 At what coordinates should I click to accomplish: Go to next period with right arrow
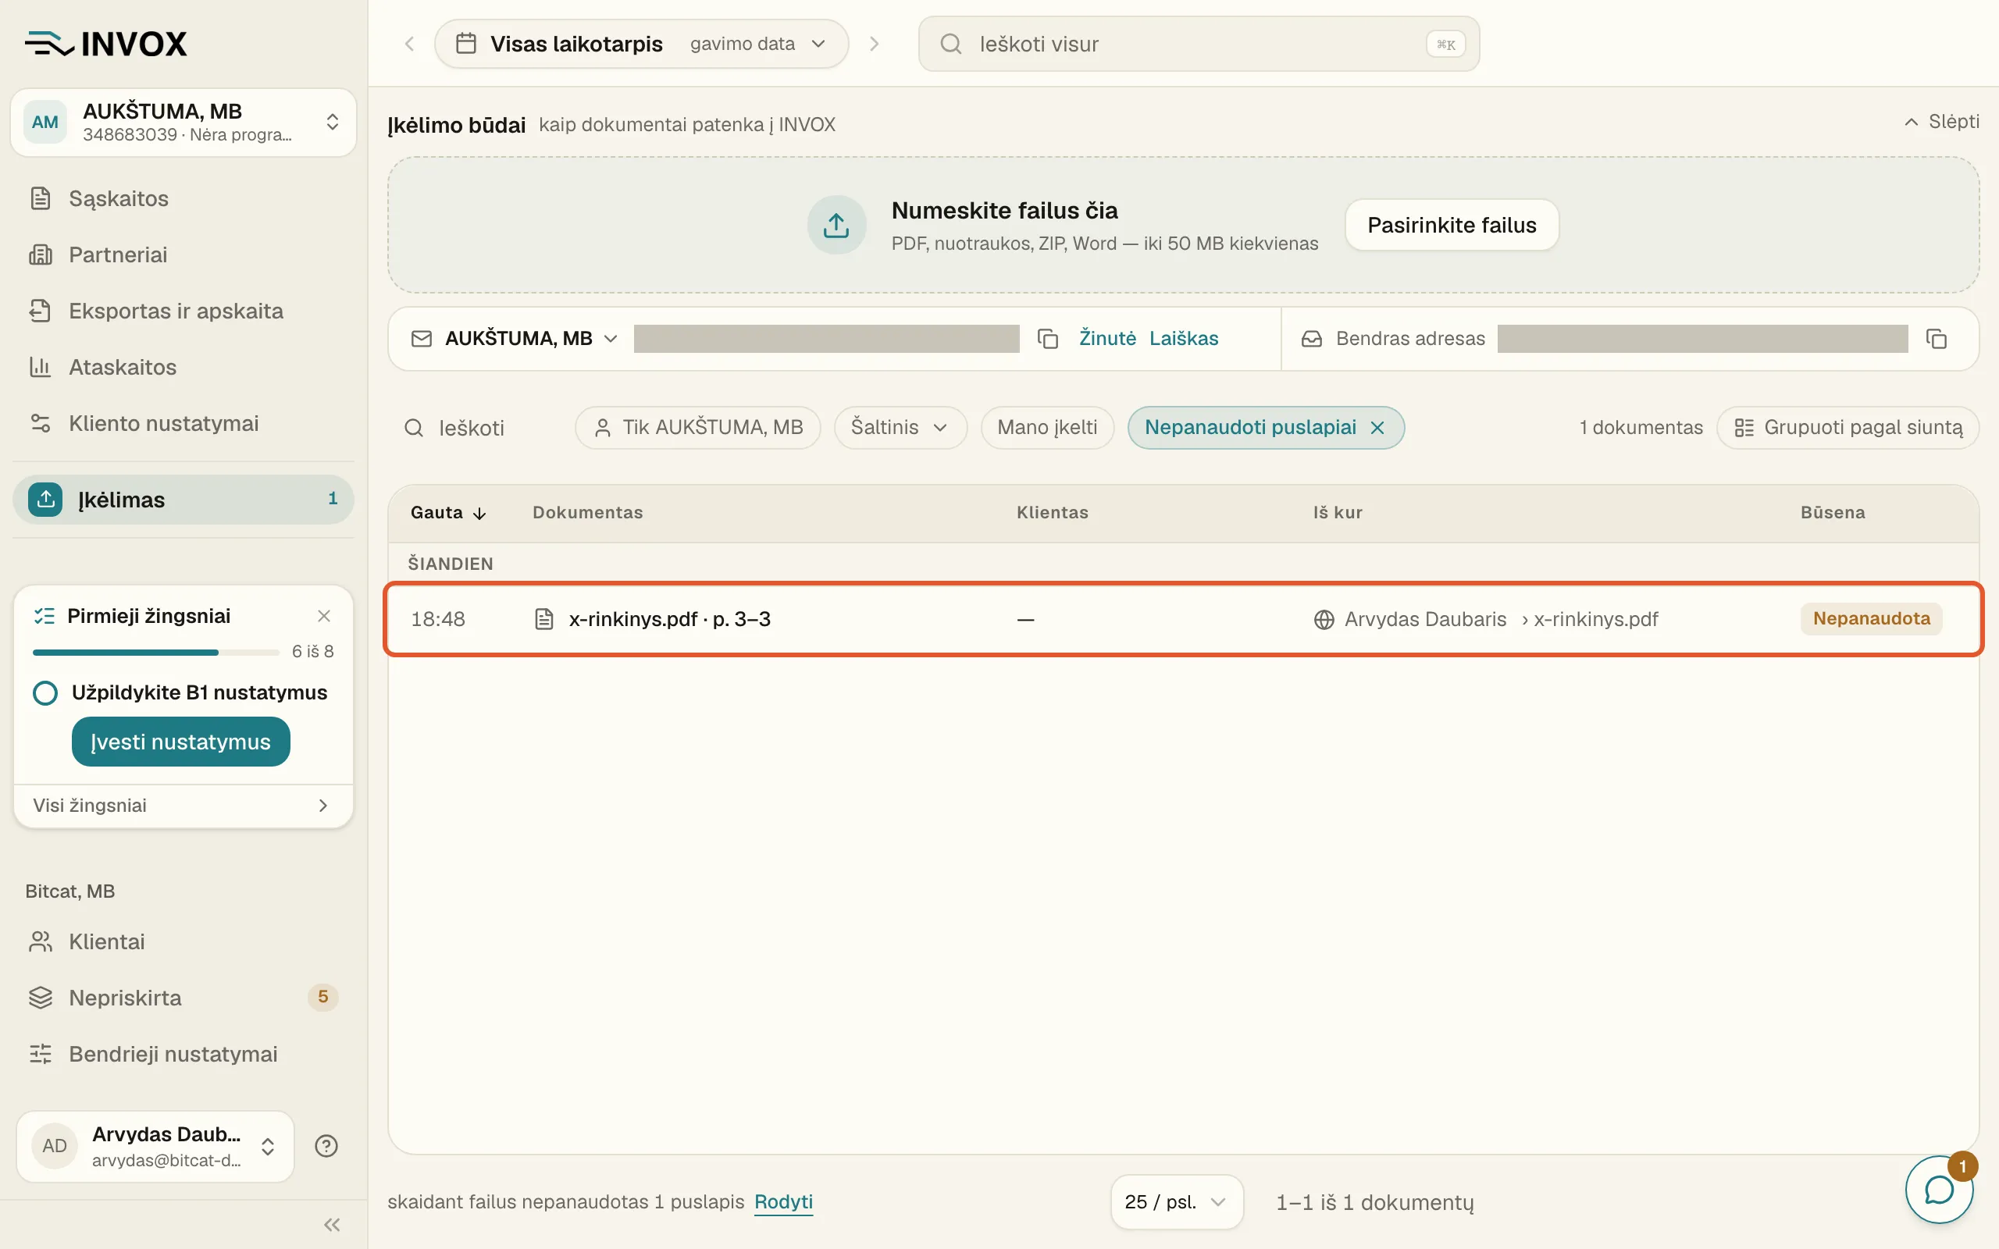874,44
